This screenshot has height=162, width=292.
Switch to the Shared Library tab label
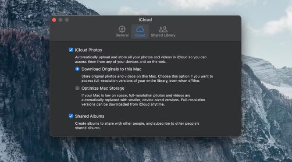(x=163, y=35)
